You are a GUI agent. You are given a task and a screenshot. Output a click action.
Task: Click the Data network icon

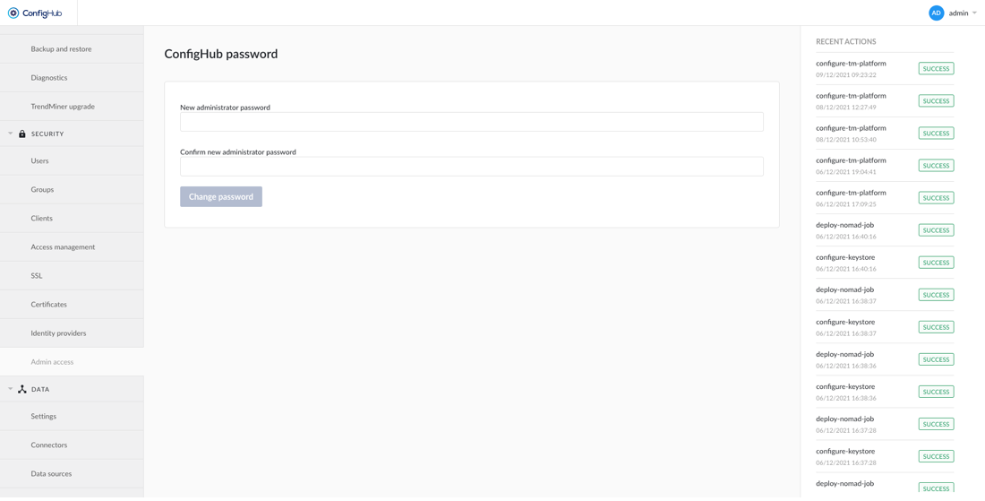(x=22, y=389)
